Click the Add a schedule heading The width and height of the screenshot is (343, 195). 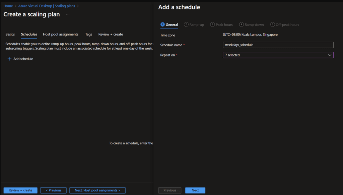[179, 7]
